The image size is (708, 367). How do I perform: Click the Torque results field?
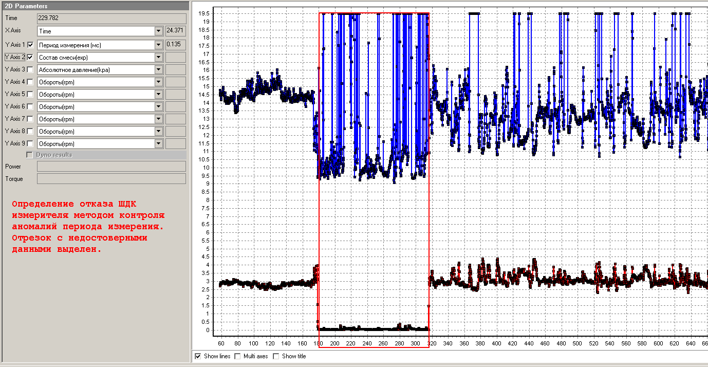click(111, 179)
